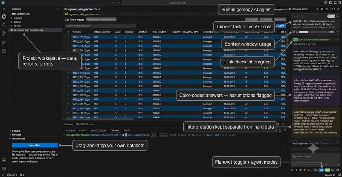Focus the Search across all columns field
The width and height of the screenshot is (342, 177).
click(100, 26)
